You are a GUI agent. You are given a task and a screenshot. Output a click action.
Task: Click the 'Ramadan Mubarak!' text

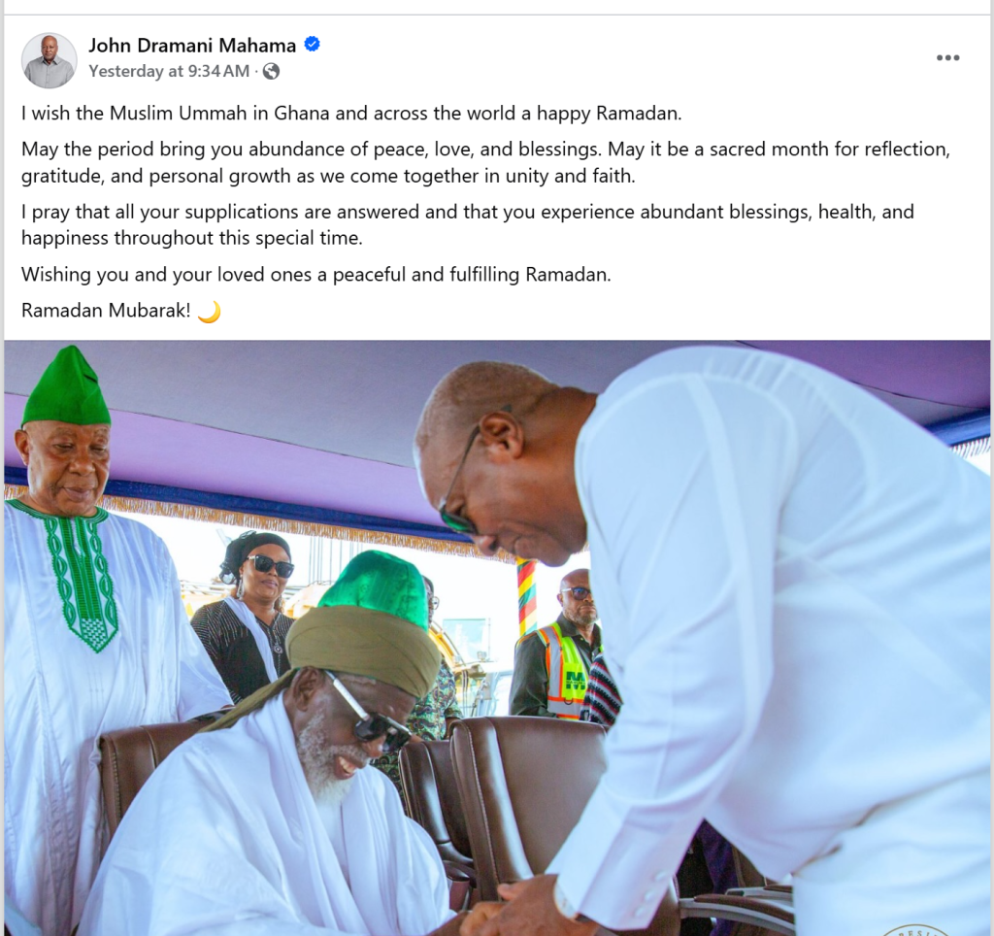click(x=106, y=310)
